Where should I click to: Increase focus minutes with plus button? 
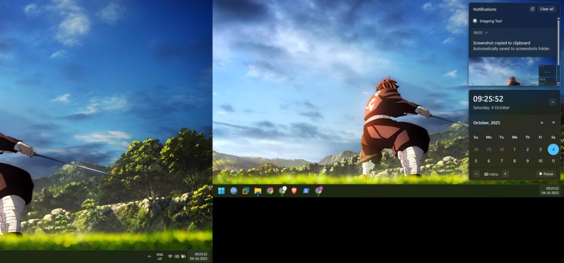click(505, 174)
